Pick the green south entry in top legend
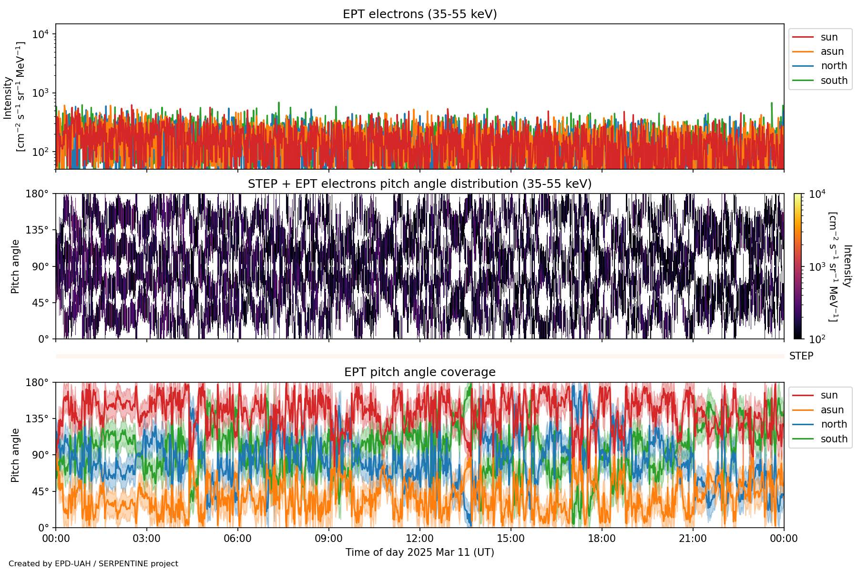 (x=834, y=81)
